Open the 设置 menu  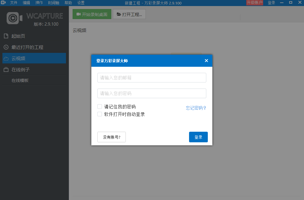point(81,3)
